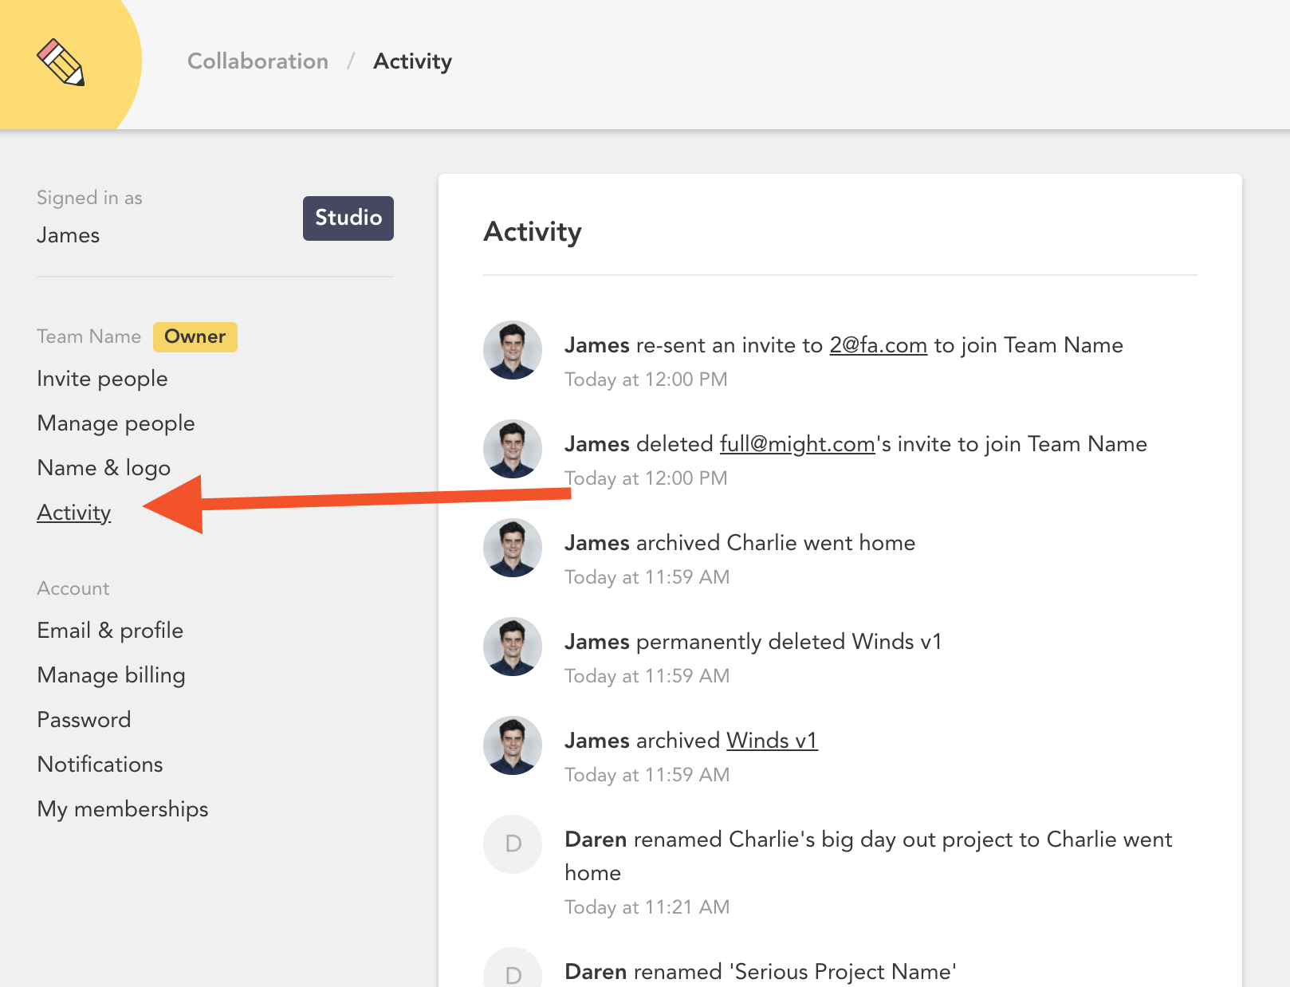The image size is (1290, 987).
Task: Open Name & logo settings
Action: click(x=104, y=468)
